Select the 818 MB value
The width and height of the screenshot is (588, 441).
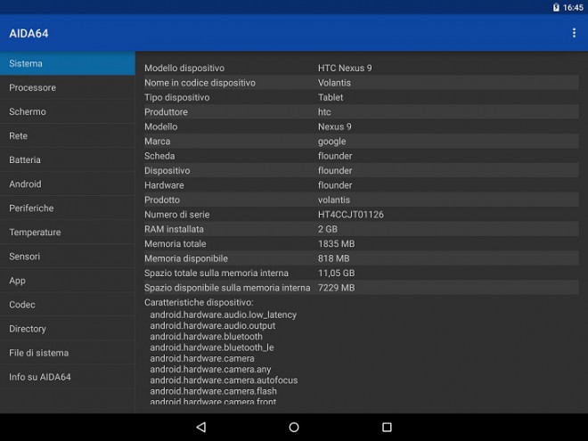pos(334,258)
